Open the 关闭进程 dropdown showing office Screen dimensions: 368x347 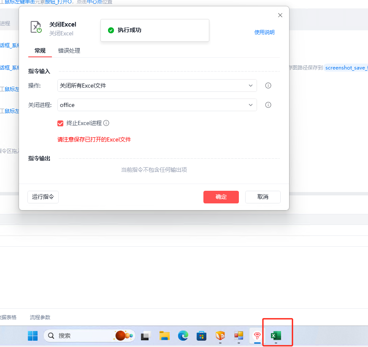(157, 105)
